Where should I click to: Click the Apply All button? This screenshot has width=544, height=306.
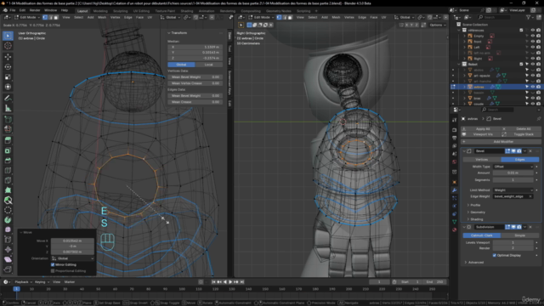click(481, 128)
